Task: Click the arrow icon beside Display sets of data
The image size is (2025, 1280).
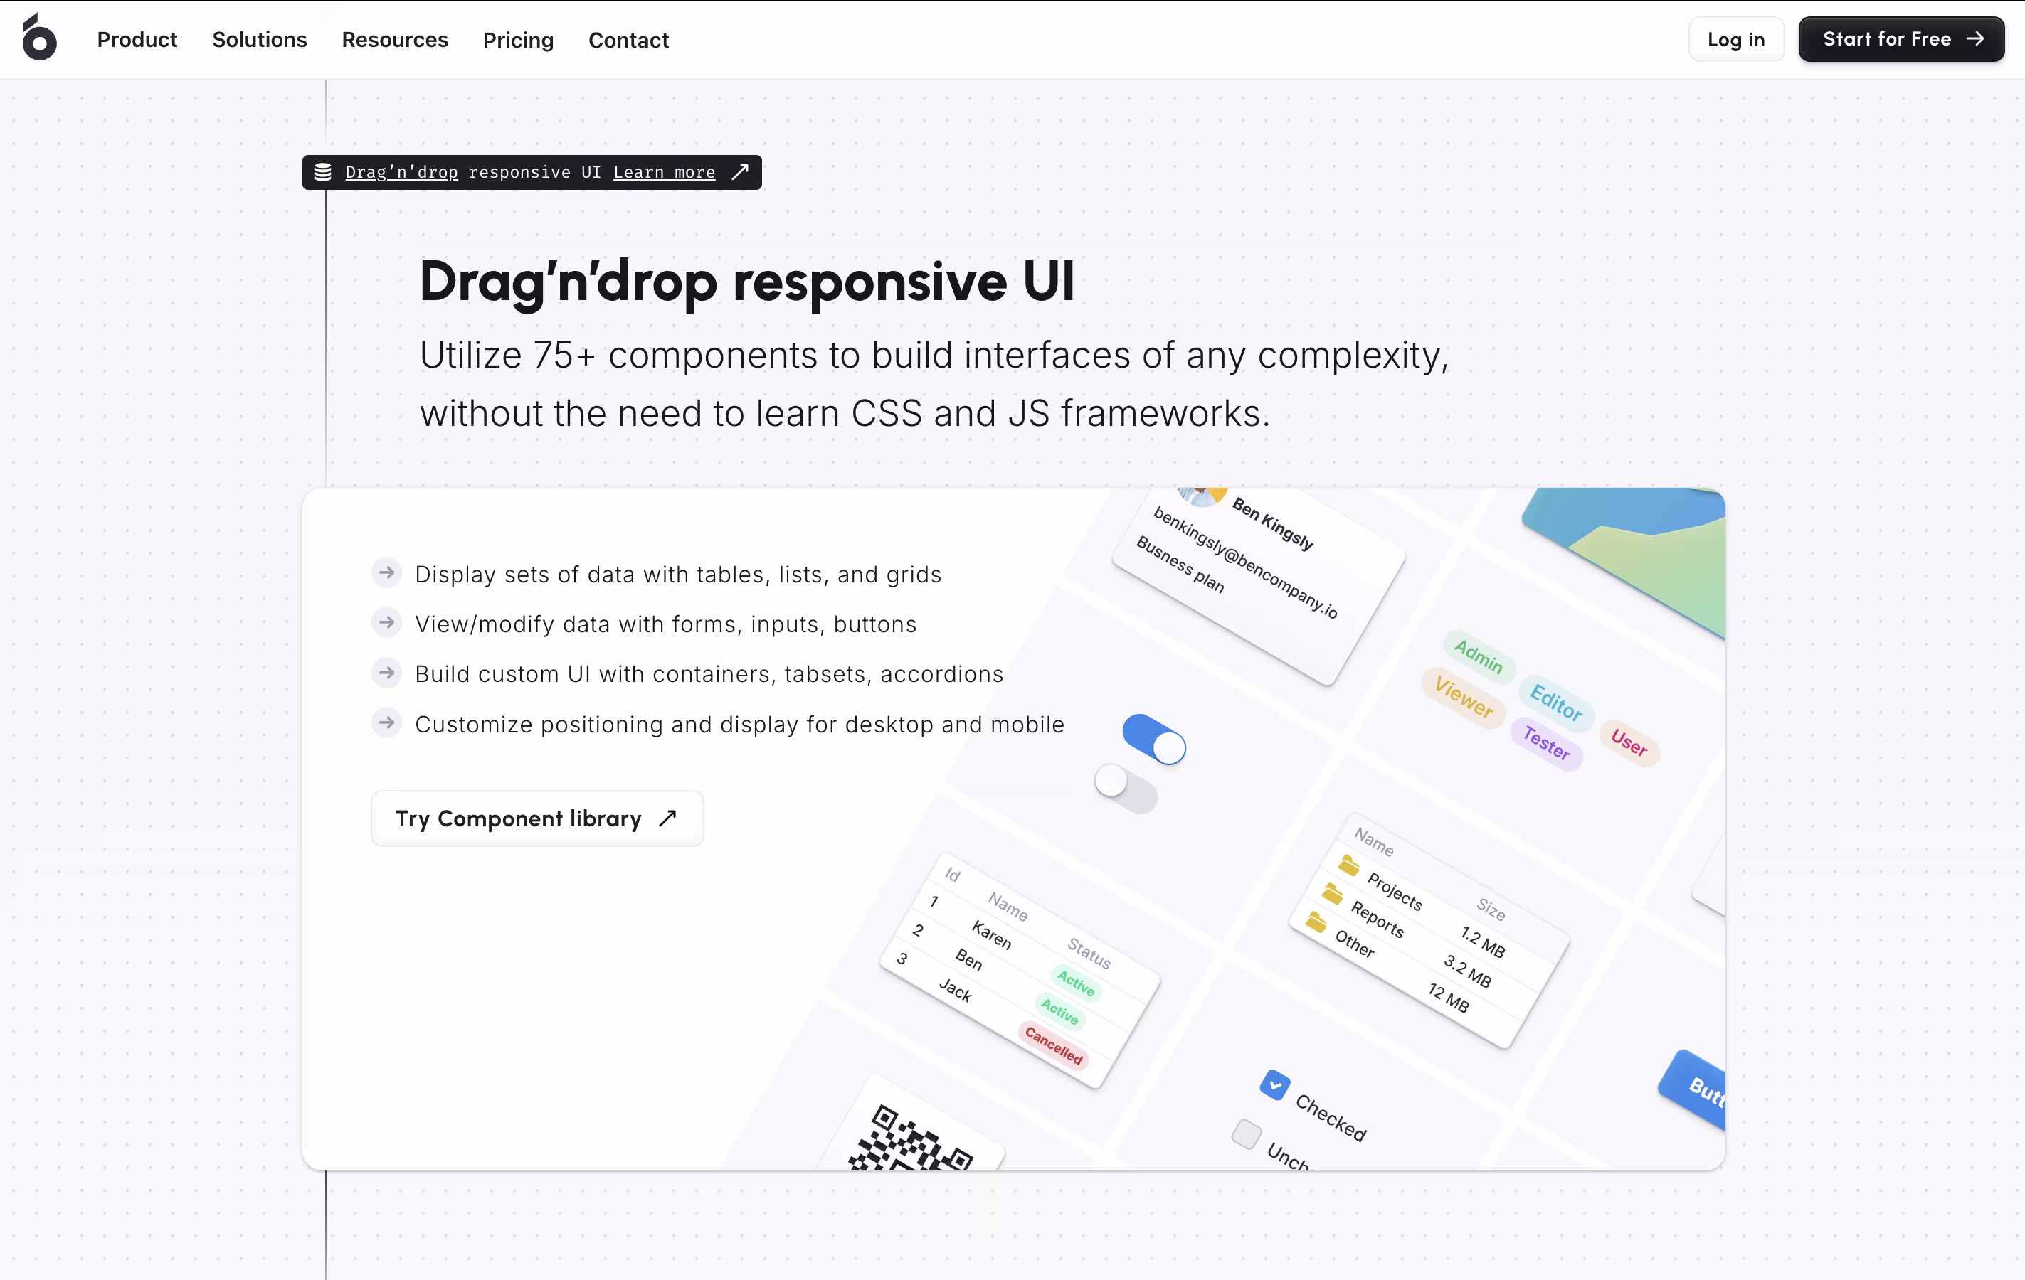Action: click(x=387, y=573)
